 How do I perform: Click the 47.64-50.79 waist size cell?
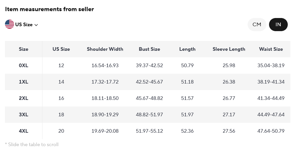tap(271, 131)
